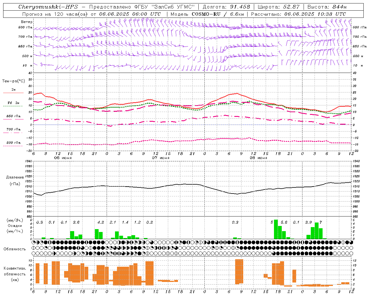Click the Cheryomushki-HPS station title
Image resolution: width=368 pixels, height=294 pixels.
pyautogui.click(x=48, y=7)
